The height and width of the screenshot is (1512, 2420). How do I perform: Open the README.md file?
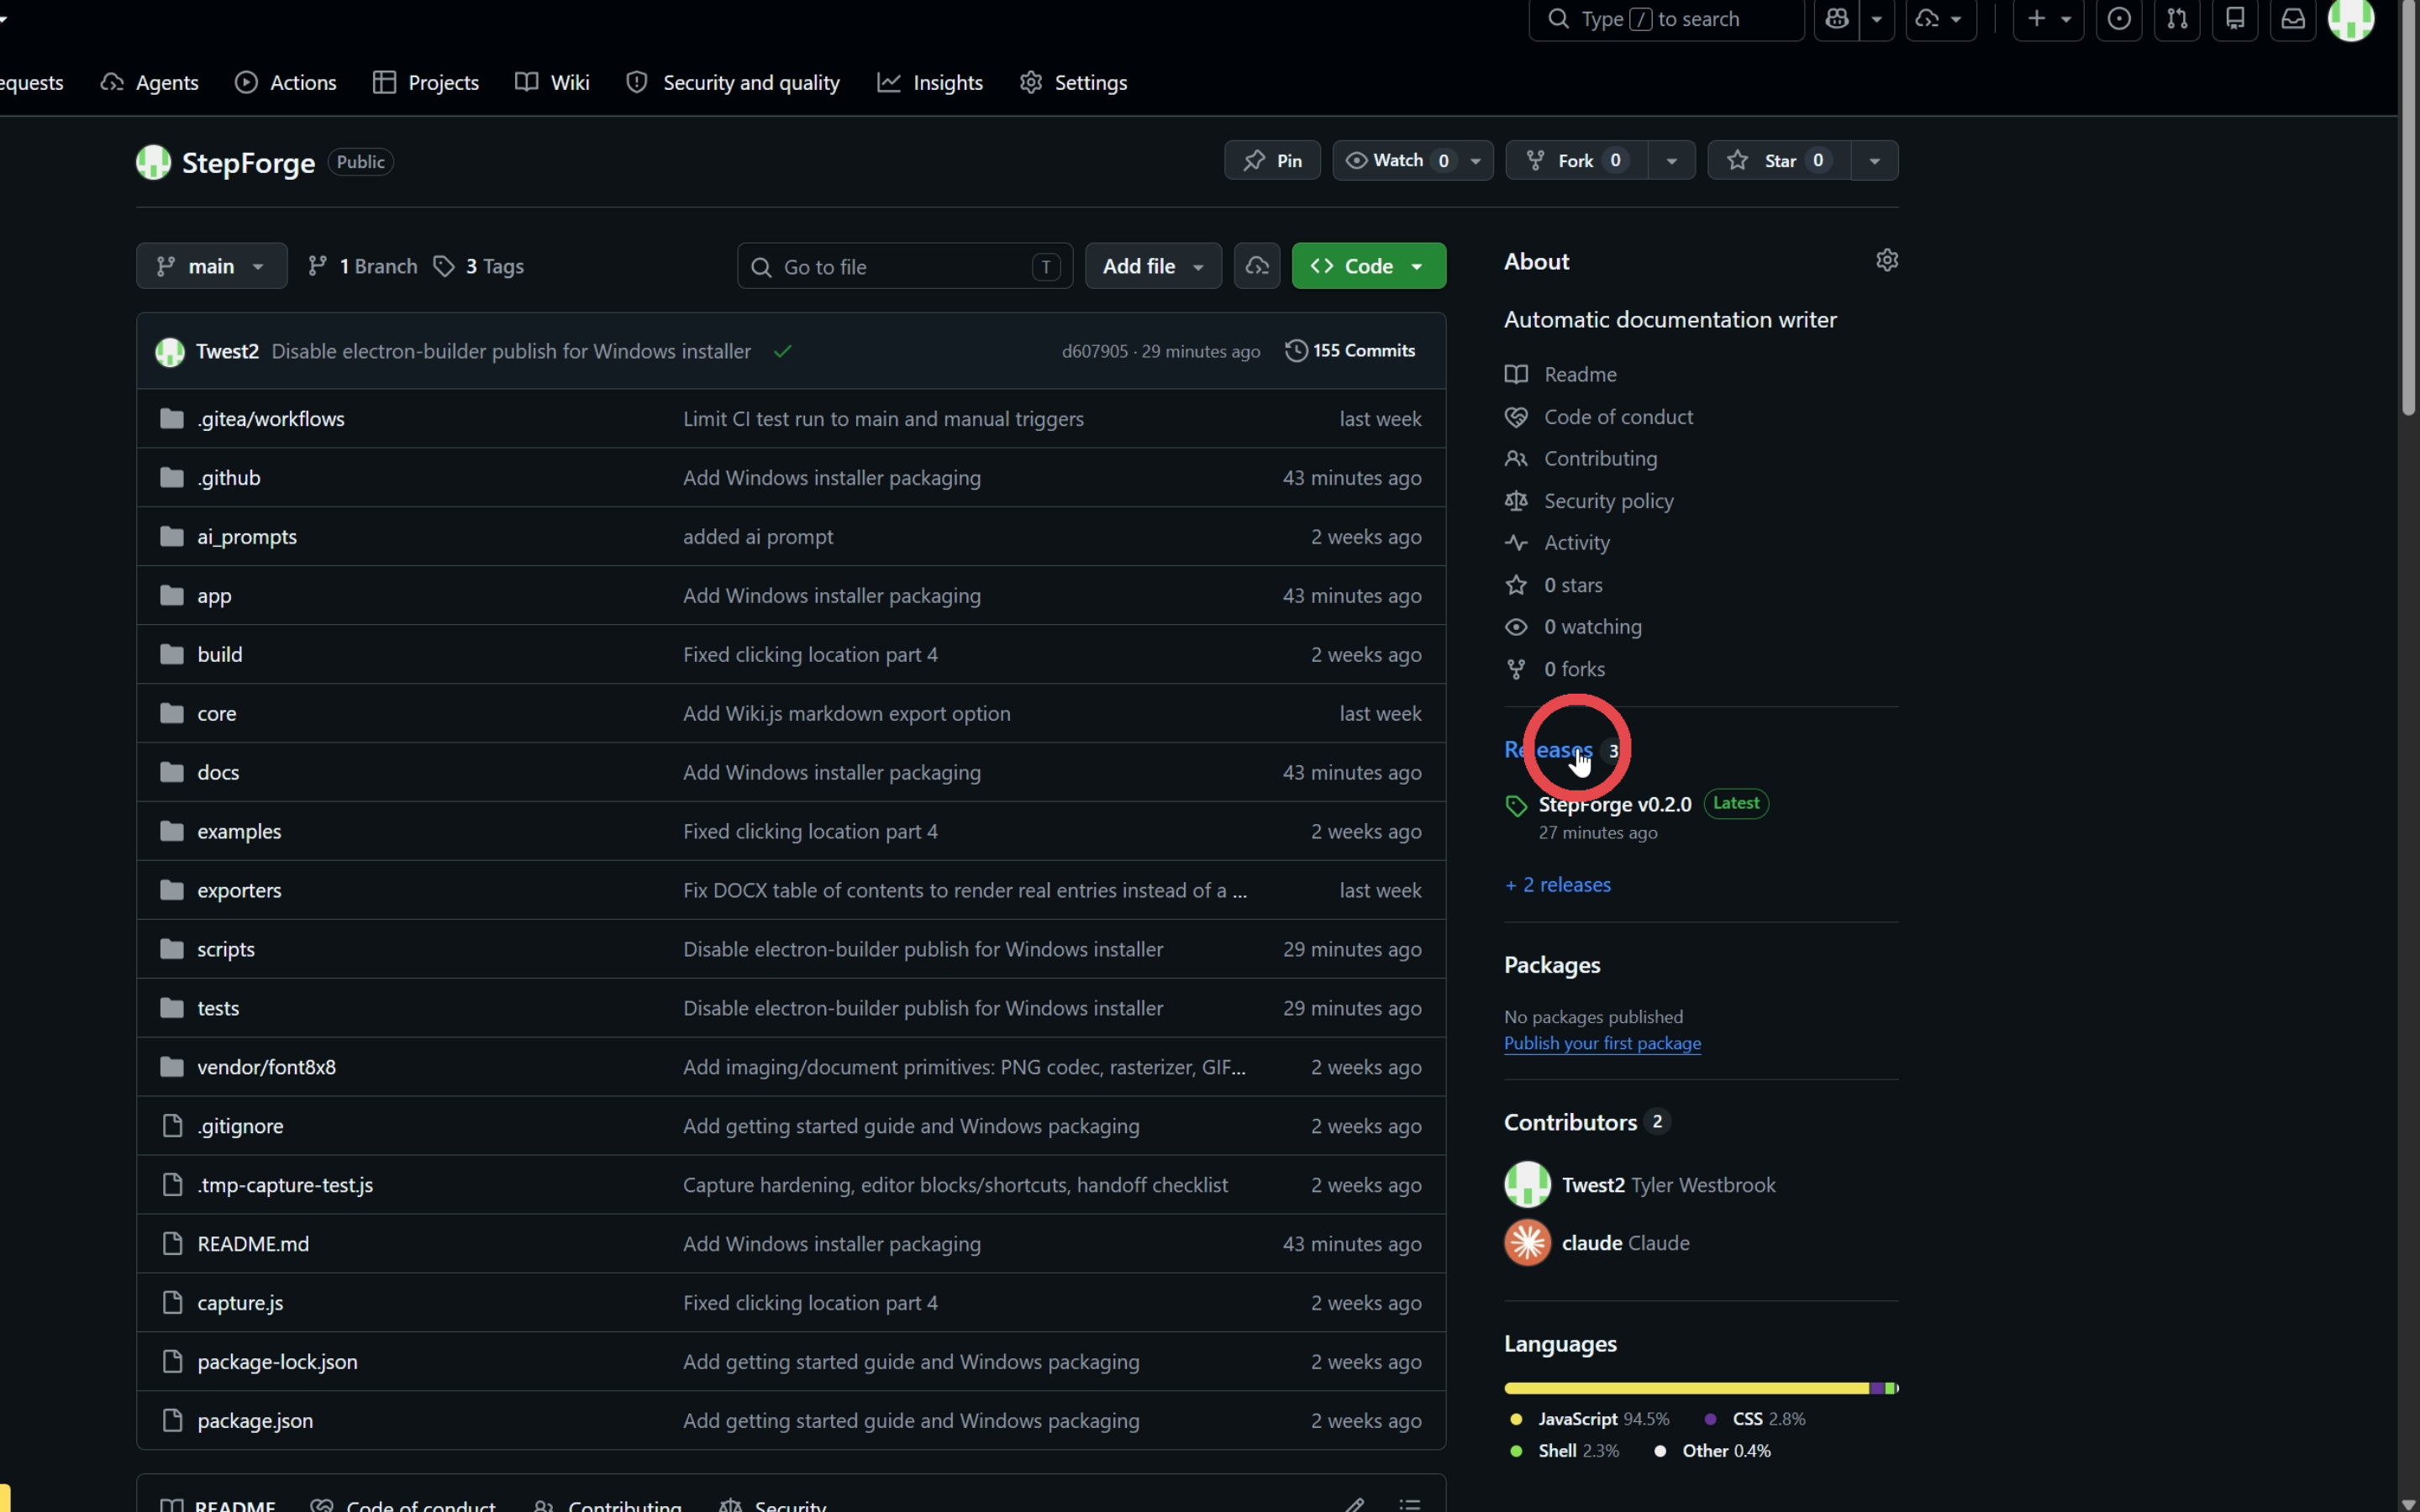253,1244
